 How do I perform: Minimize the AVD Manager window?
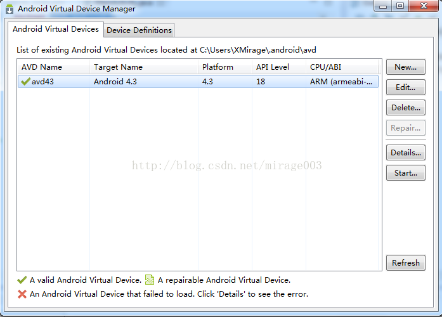[x=383, y=6]
